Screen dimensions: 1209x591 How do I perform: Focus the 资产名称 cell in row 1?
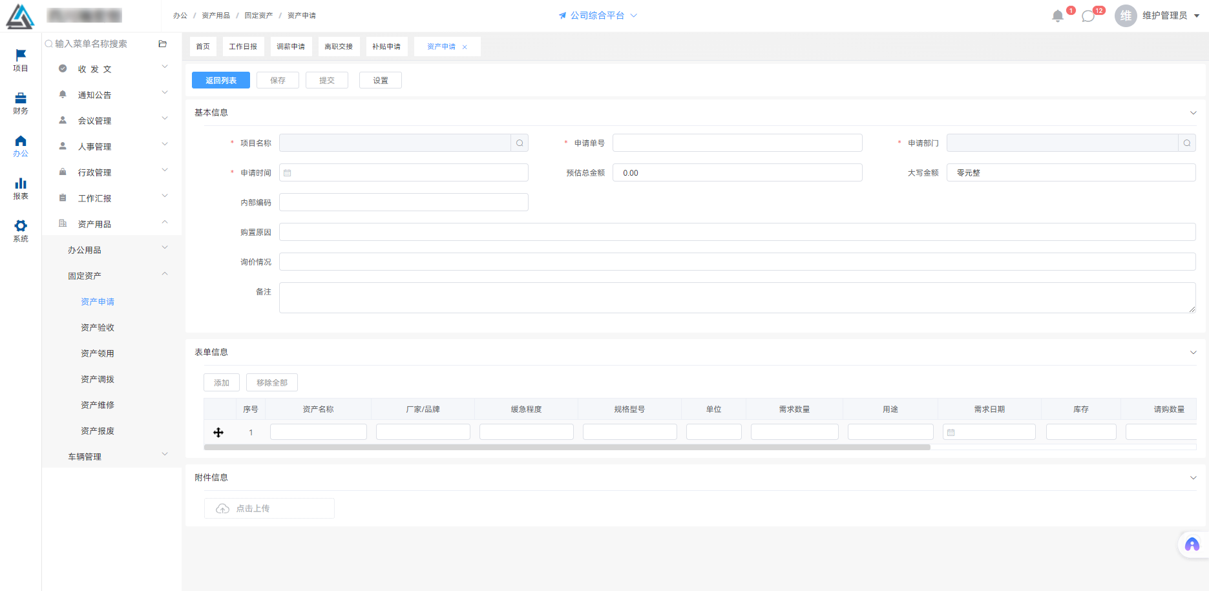pyautogui.click(x=319, y=432)
